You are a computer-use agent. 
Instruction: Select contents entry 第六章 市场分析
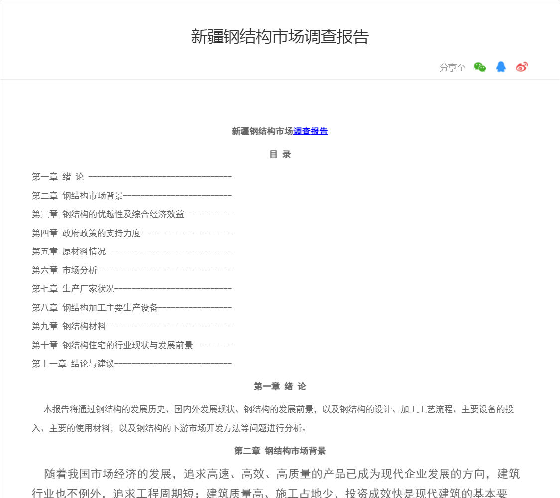coord(132,270)
